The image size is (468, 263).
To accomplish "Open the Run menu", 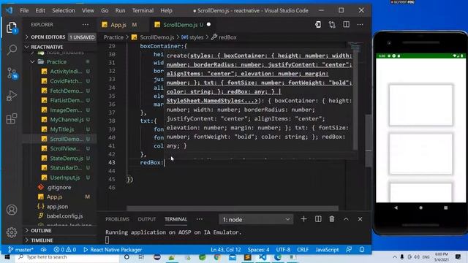I will coord(120,10).
